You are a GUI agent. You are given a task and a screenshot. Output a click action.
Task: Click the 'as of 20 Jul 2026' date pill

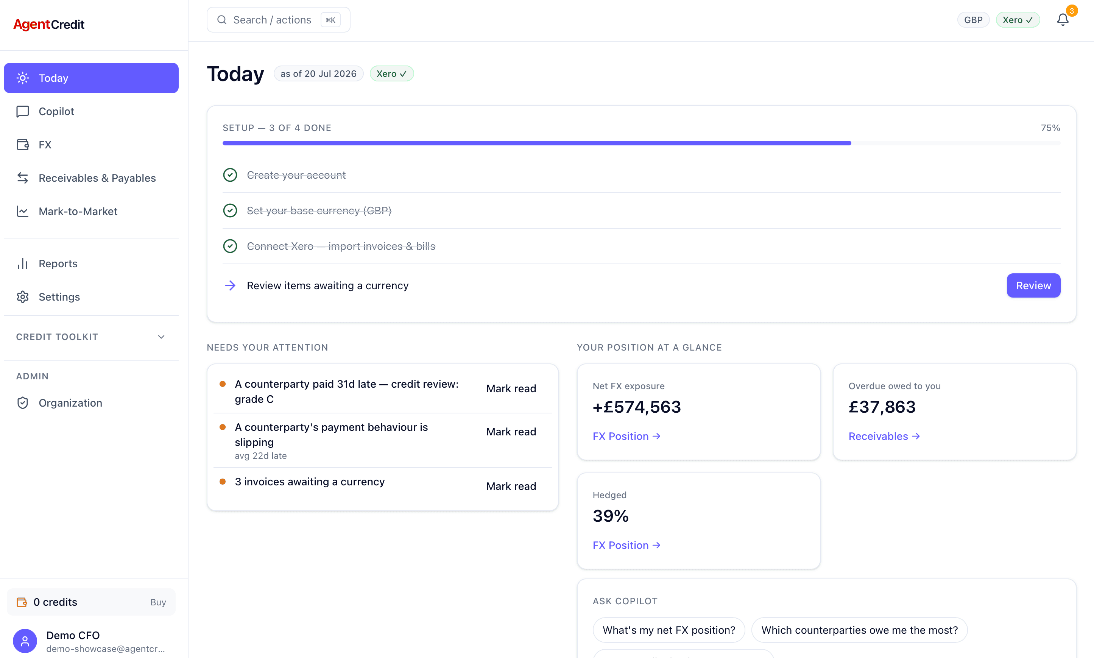[318, 73]
